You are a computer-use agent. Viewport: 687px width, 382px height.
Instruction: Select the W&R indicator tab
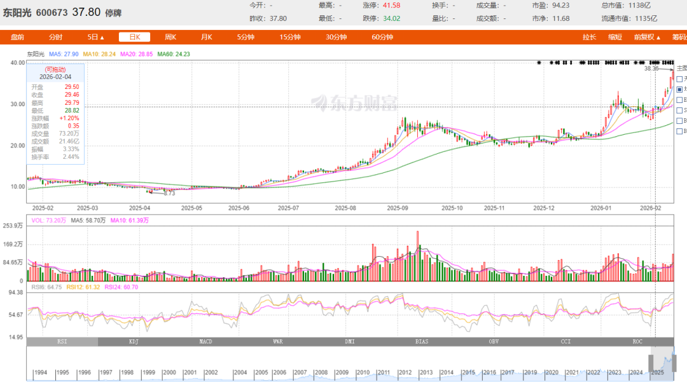[x=278, y=341]
